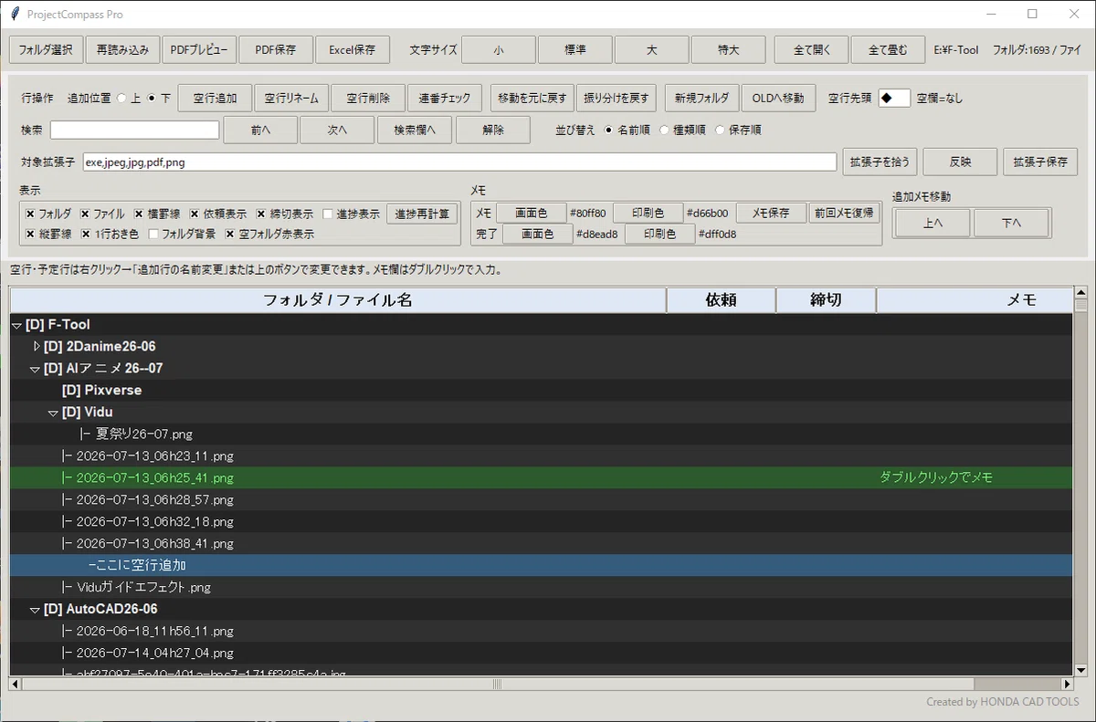Export with the Excel保存 button

[x=353, y=50]
